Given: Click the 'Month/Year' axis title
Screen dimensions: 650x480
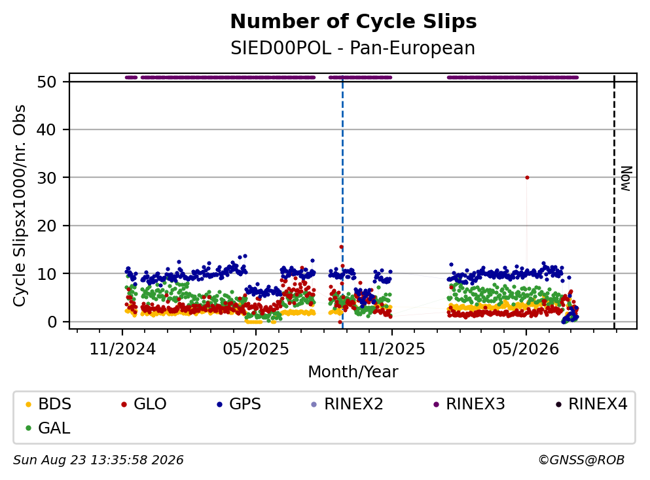Looking at the screenshot, I should (x=353, y=372).
